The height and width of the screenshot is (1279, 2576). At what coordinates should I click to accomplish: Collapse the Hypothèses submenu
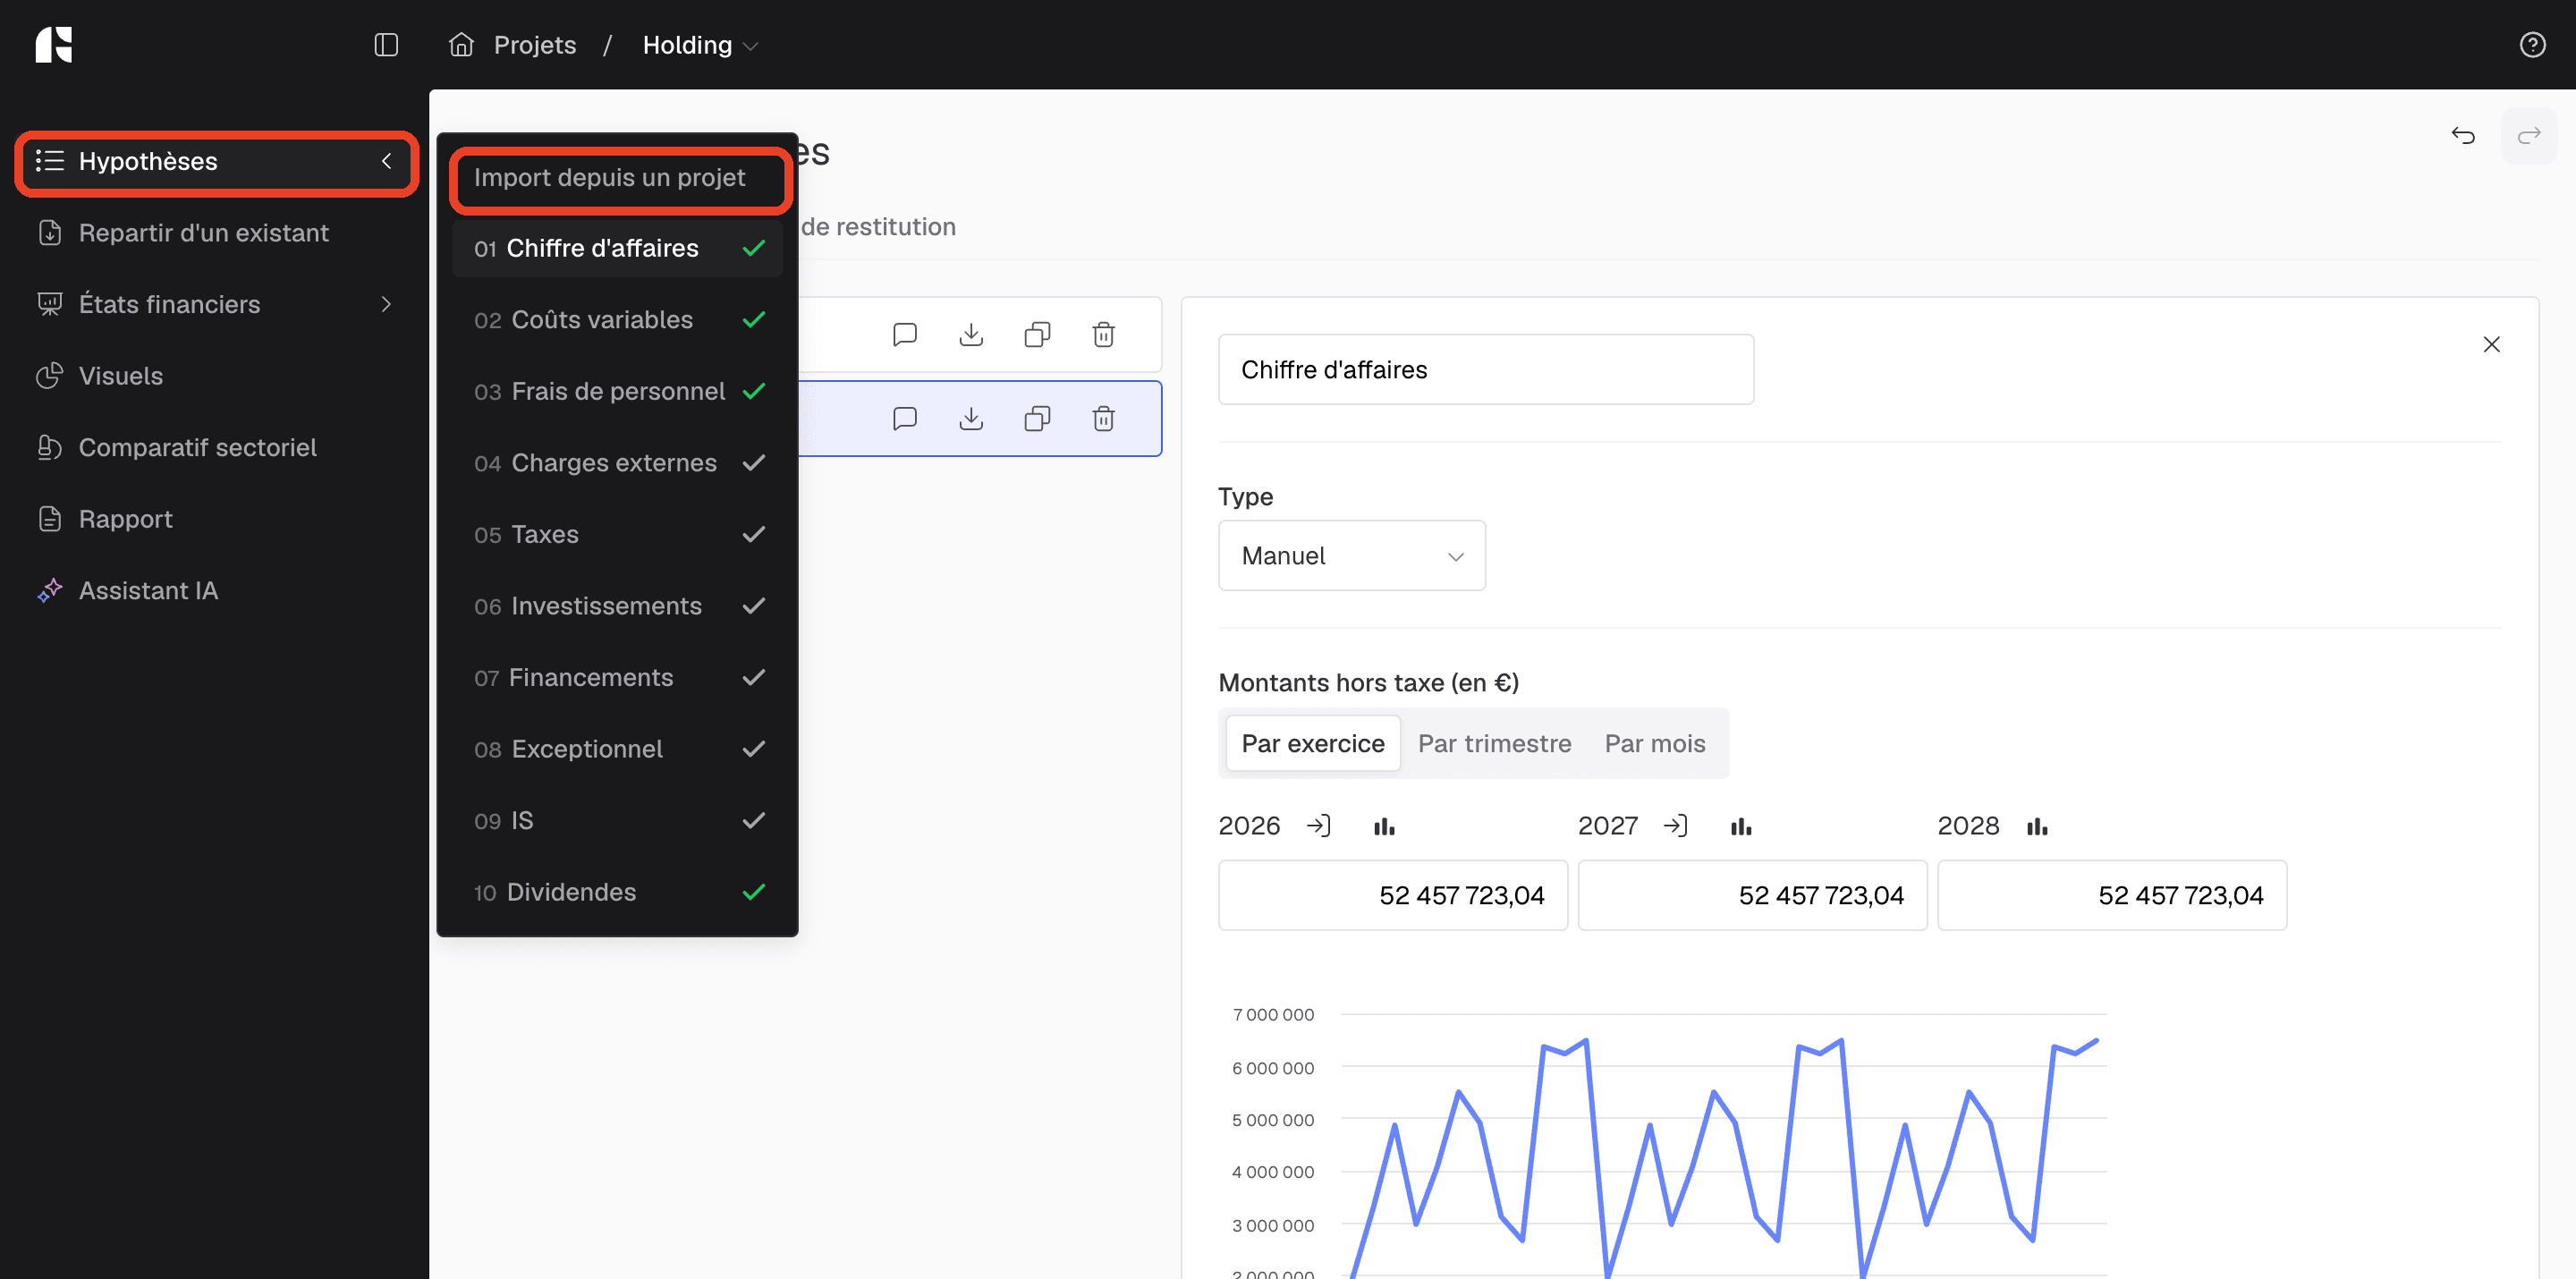tap(386, 161)
